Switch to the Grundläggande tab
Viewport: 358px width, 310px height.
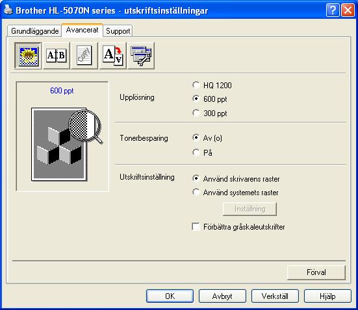tap(34, 31)
